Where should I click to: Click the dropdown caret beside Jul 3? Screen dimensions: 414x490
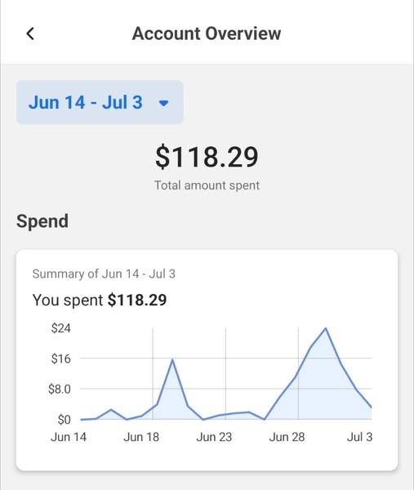tap(164, 103)
